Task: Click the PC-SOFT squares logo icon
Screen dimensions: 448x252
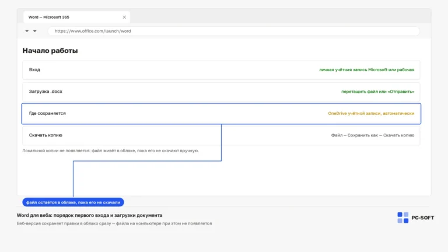Action: coord(403,218)
